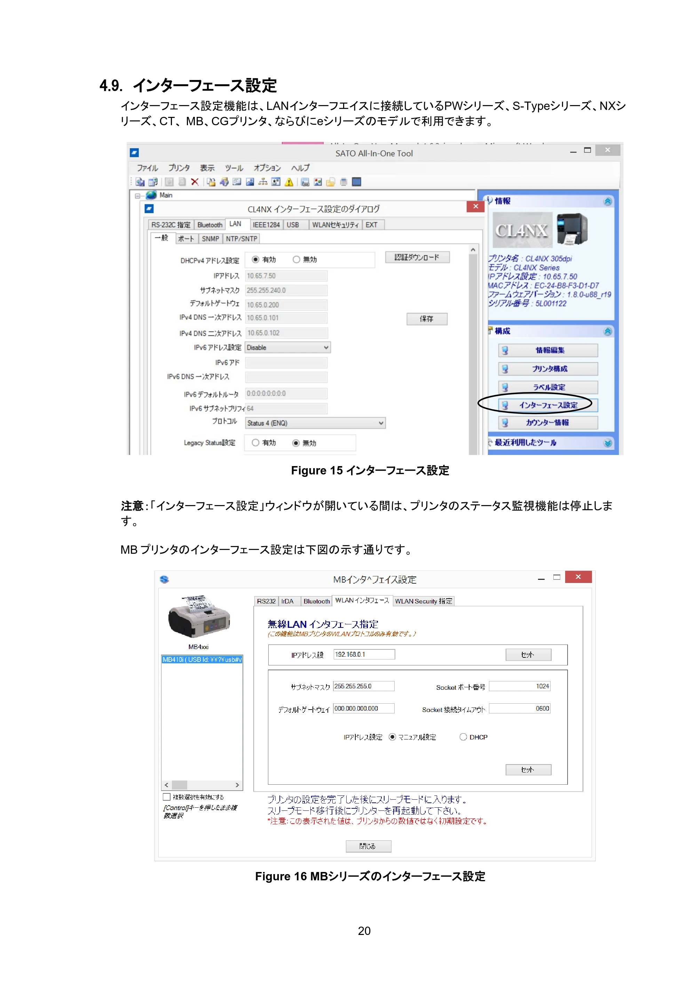
Task: Click the Main globe icon in tree
Action: click(151, 195)
